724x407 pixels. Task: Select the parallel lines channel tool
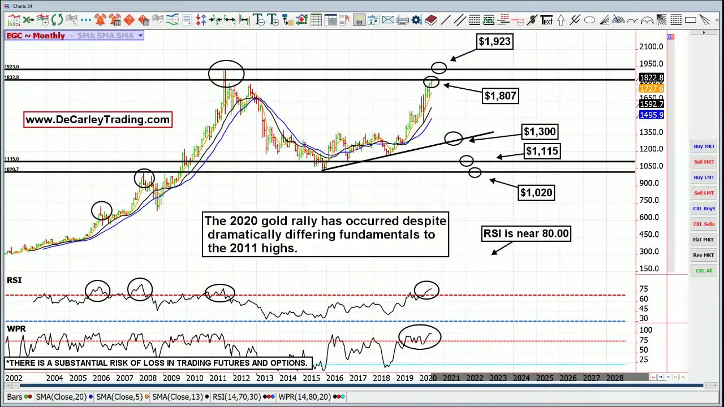[x=460, y=20]
